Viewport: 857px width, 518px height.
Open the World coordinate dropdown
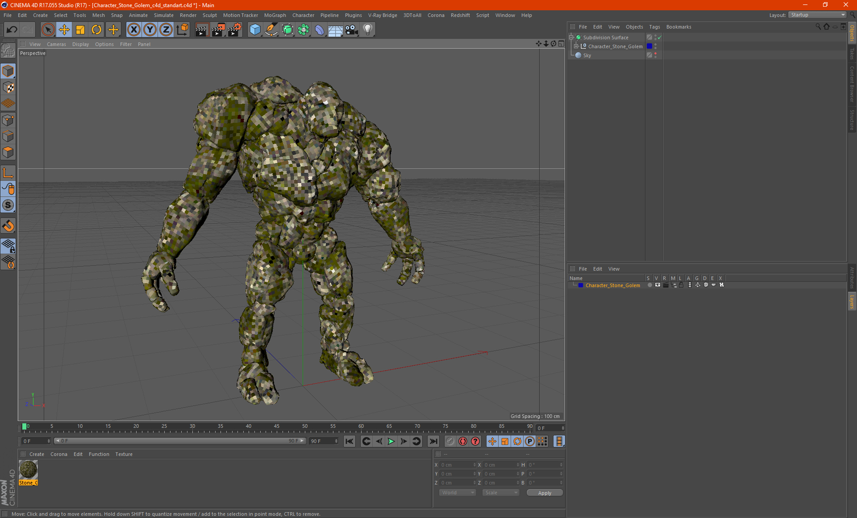pos(458,493)
